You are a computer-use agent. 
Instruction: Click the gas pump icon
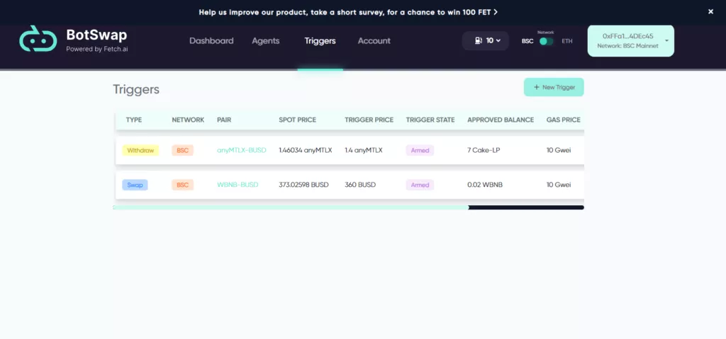(x=479, y=41)
